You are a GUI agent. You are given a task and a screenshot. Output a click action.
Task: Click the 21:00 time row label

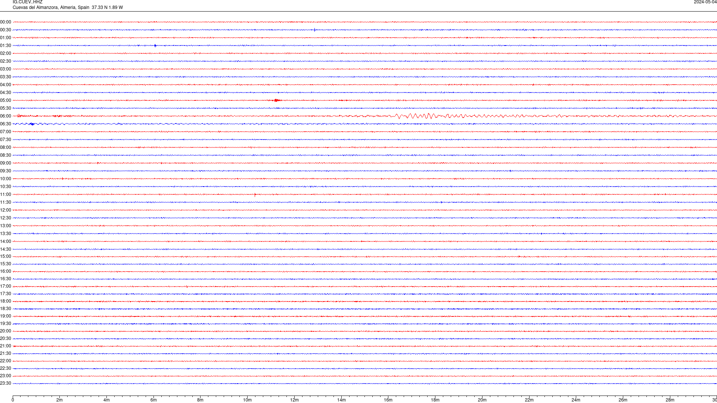click(x=6, y=346)
